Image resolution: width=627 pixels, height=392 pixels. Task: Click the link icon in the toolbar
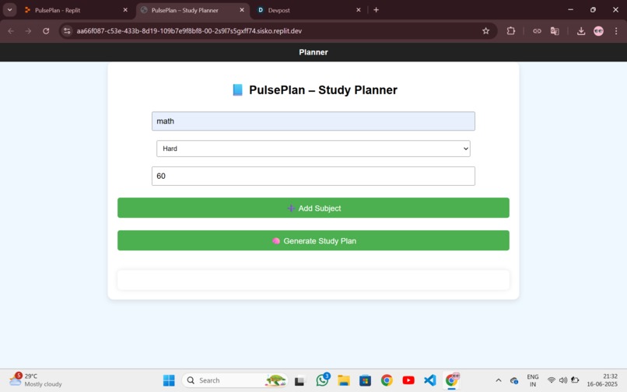pyautogui.click(x=537, y=31)
